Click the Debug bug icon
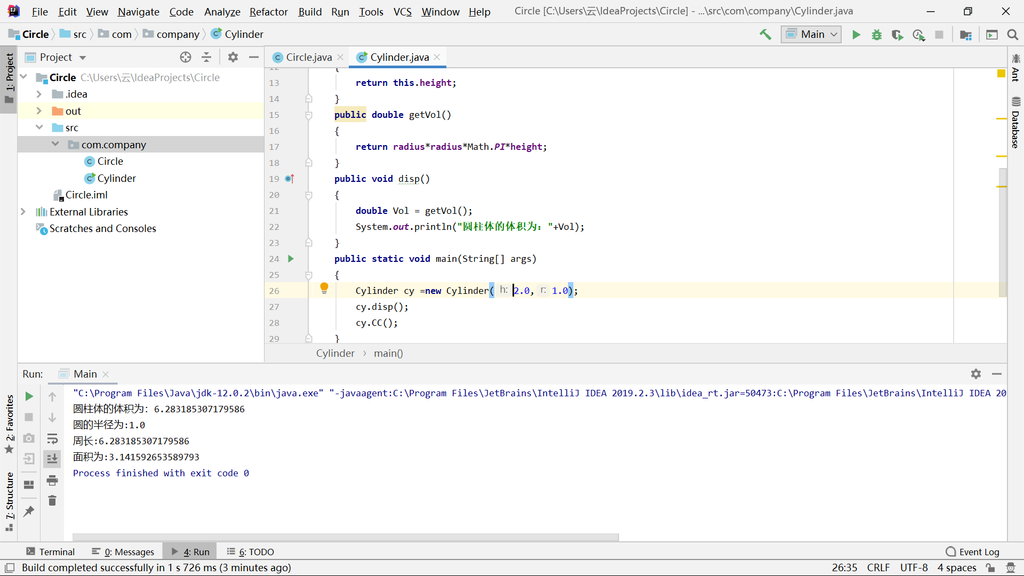 coord(876,35)
